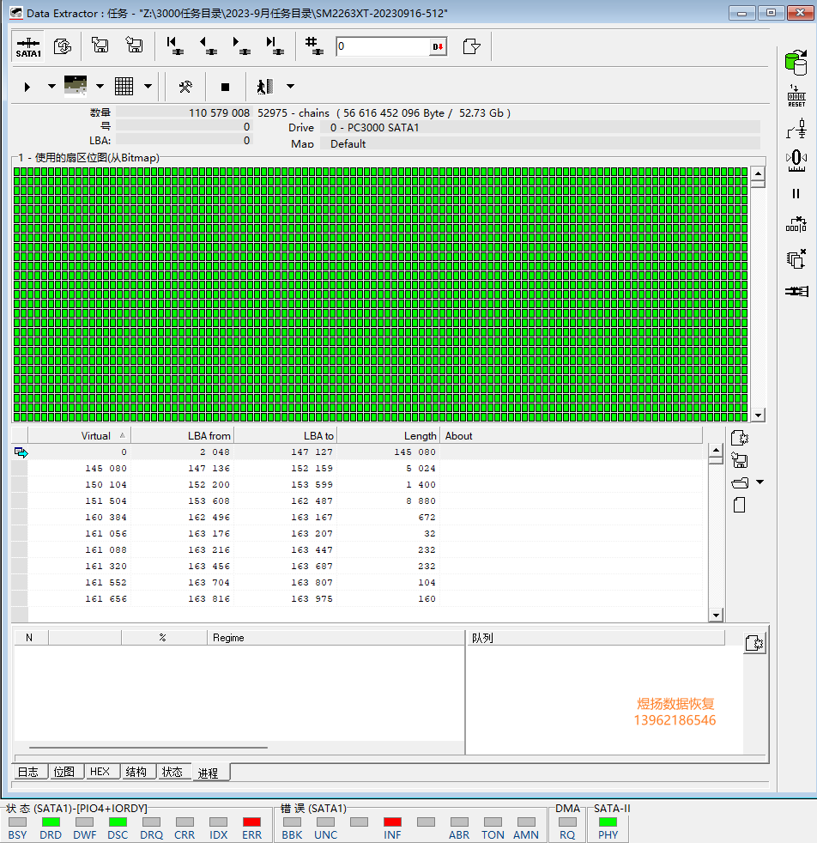Click the map image view icon

click(x=76, y=86)
